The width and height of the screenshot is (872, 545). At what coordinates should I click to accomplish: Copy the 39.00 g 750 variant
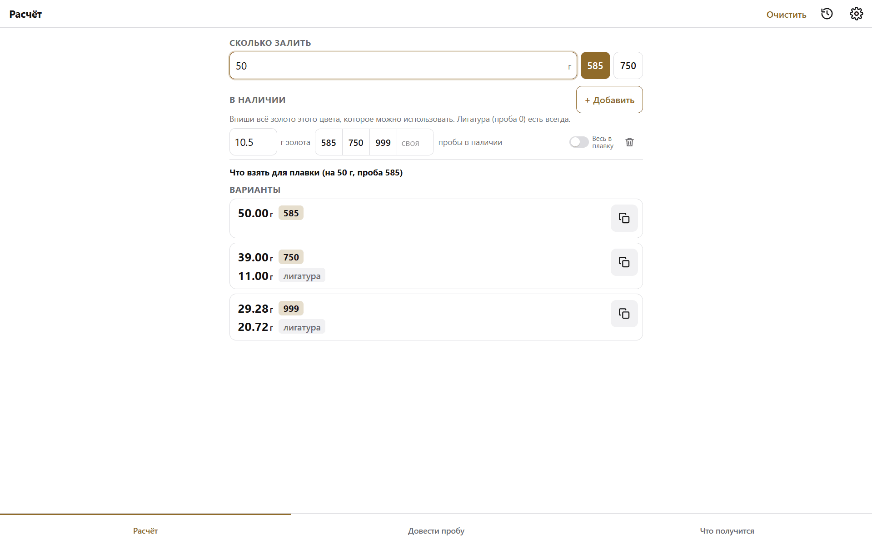[x=624, y=262]
